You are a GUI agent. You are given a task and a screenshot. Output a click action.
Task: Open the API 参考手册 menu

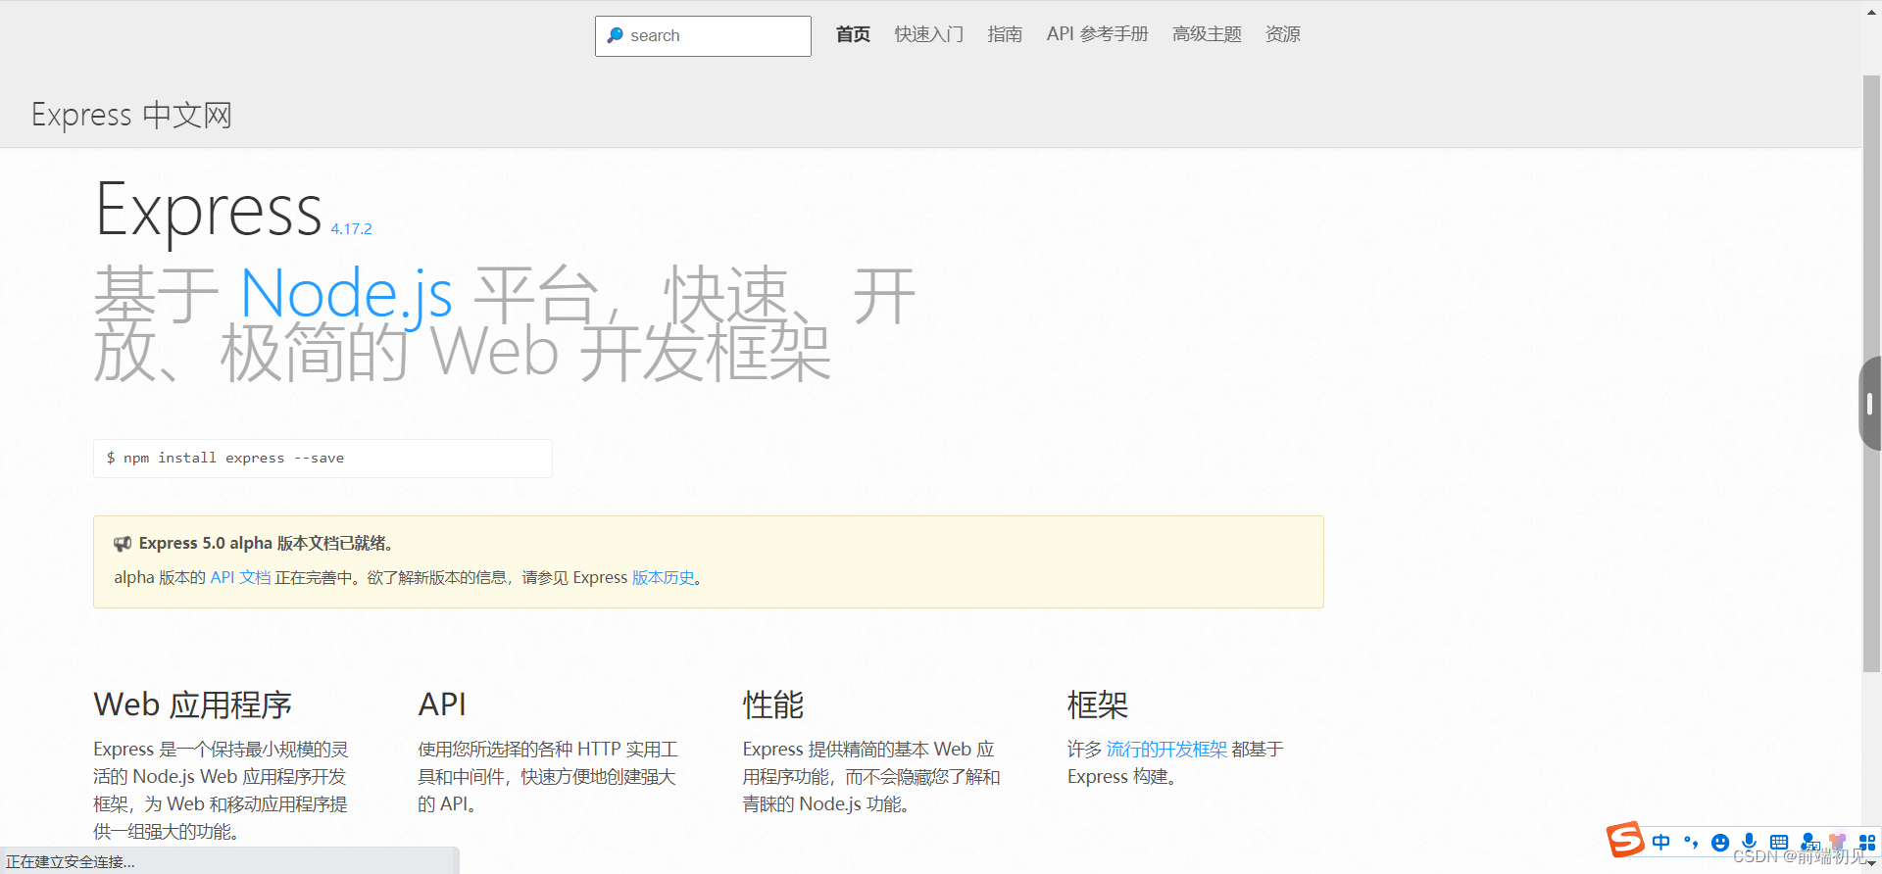click(1097, 34)
